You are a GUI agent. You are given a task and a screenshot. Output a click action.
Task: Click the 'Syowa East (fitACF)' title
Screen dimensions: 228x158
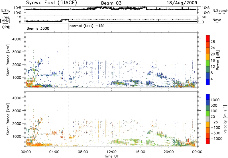point(52,3)
